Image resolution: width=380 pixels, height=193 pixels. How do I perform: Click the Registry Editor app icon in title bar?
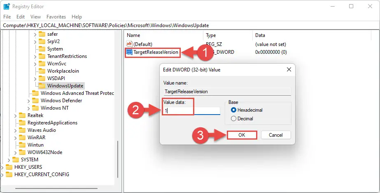click(7, 7)
